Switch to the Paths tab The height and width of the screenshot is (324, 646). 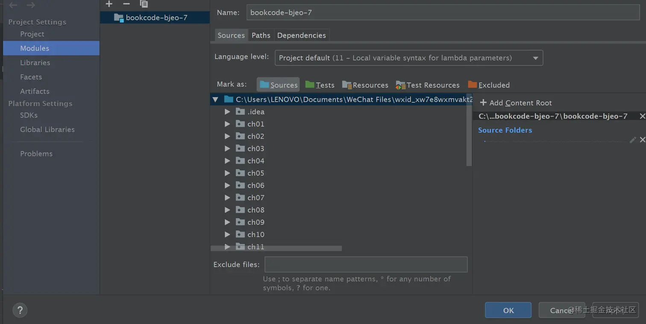pyautogui.click(x=261, y=35)
